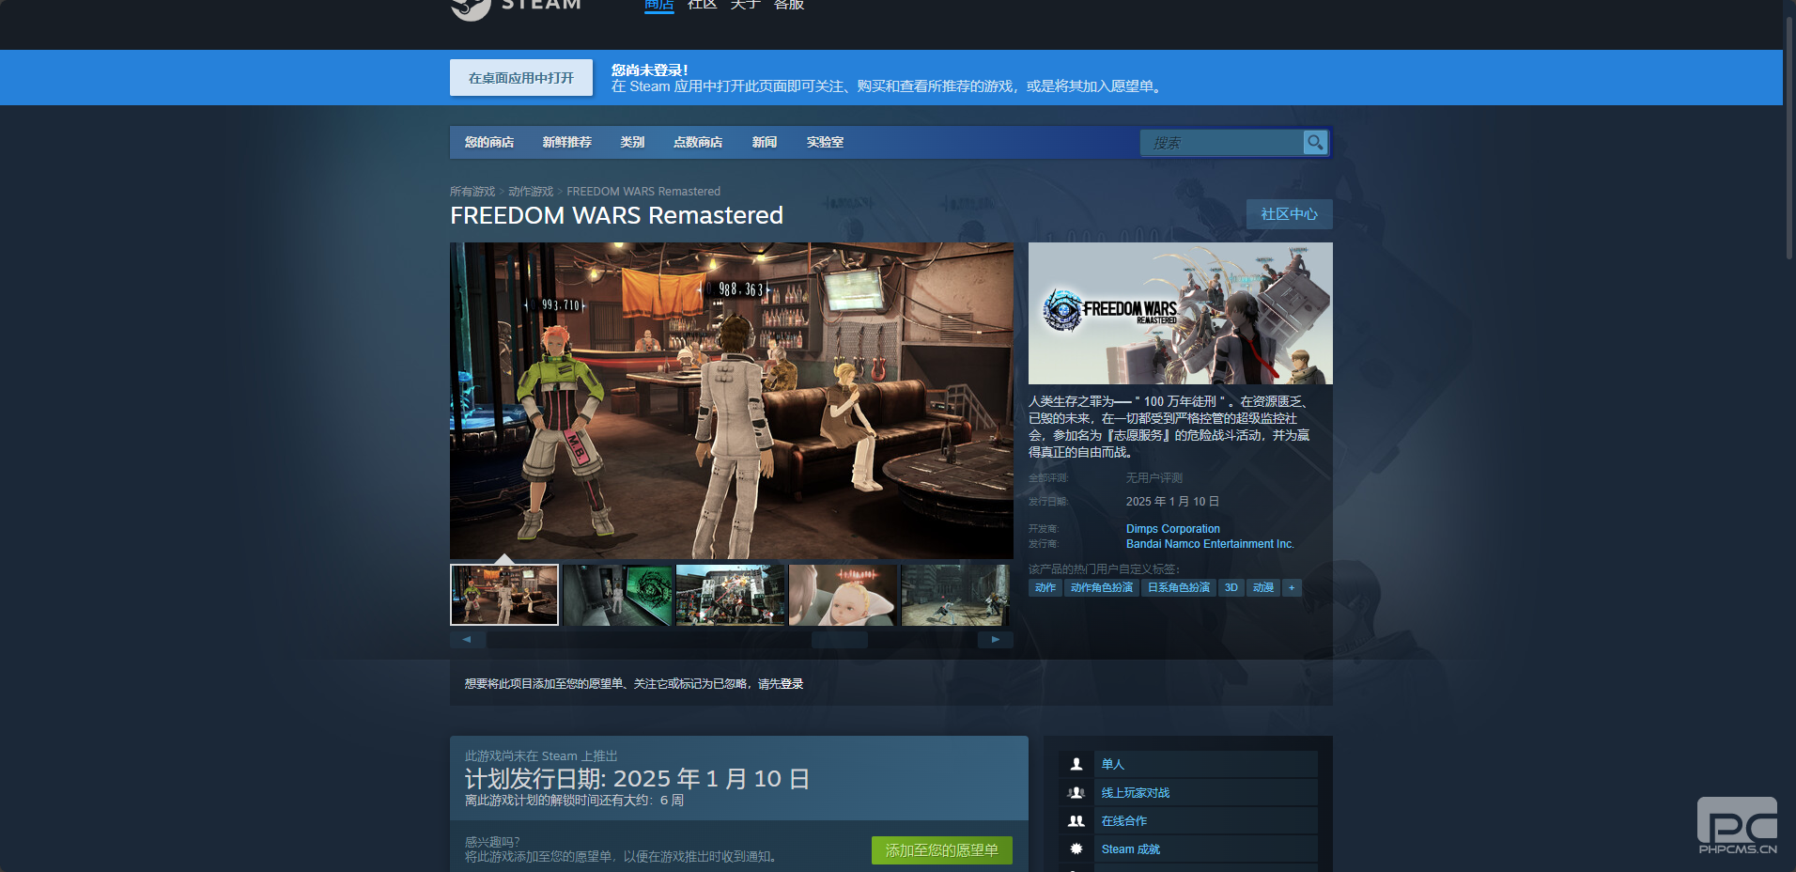Open the 点数商店 points shop

(698, 143)
